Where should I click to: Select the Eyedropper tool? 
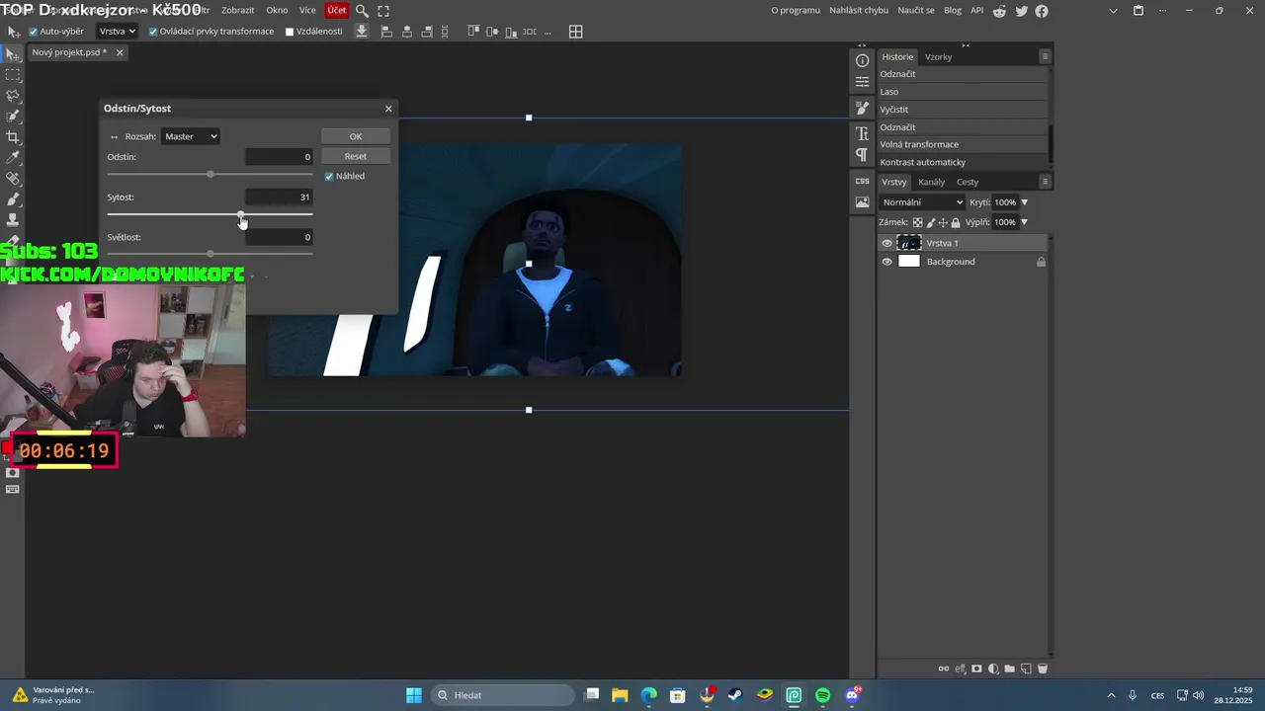[x=13, y=157]
